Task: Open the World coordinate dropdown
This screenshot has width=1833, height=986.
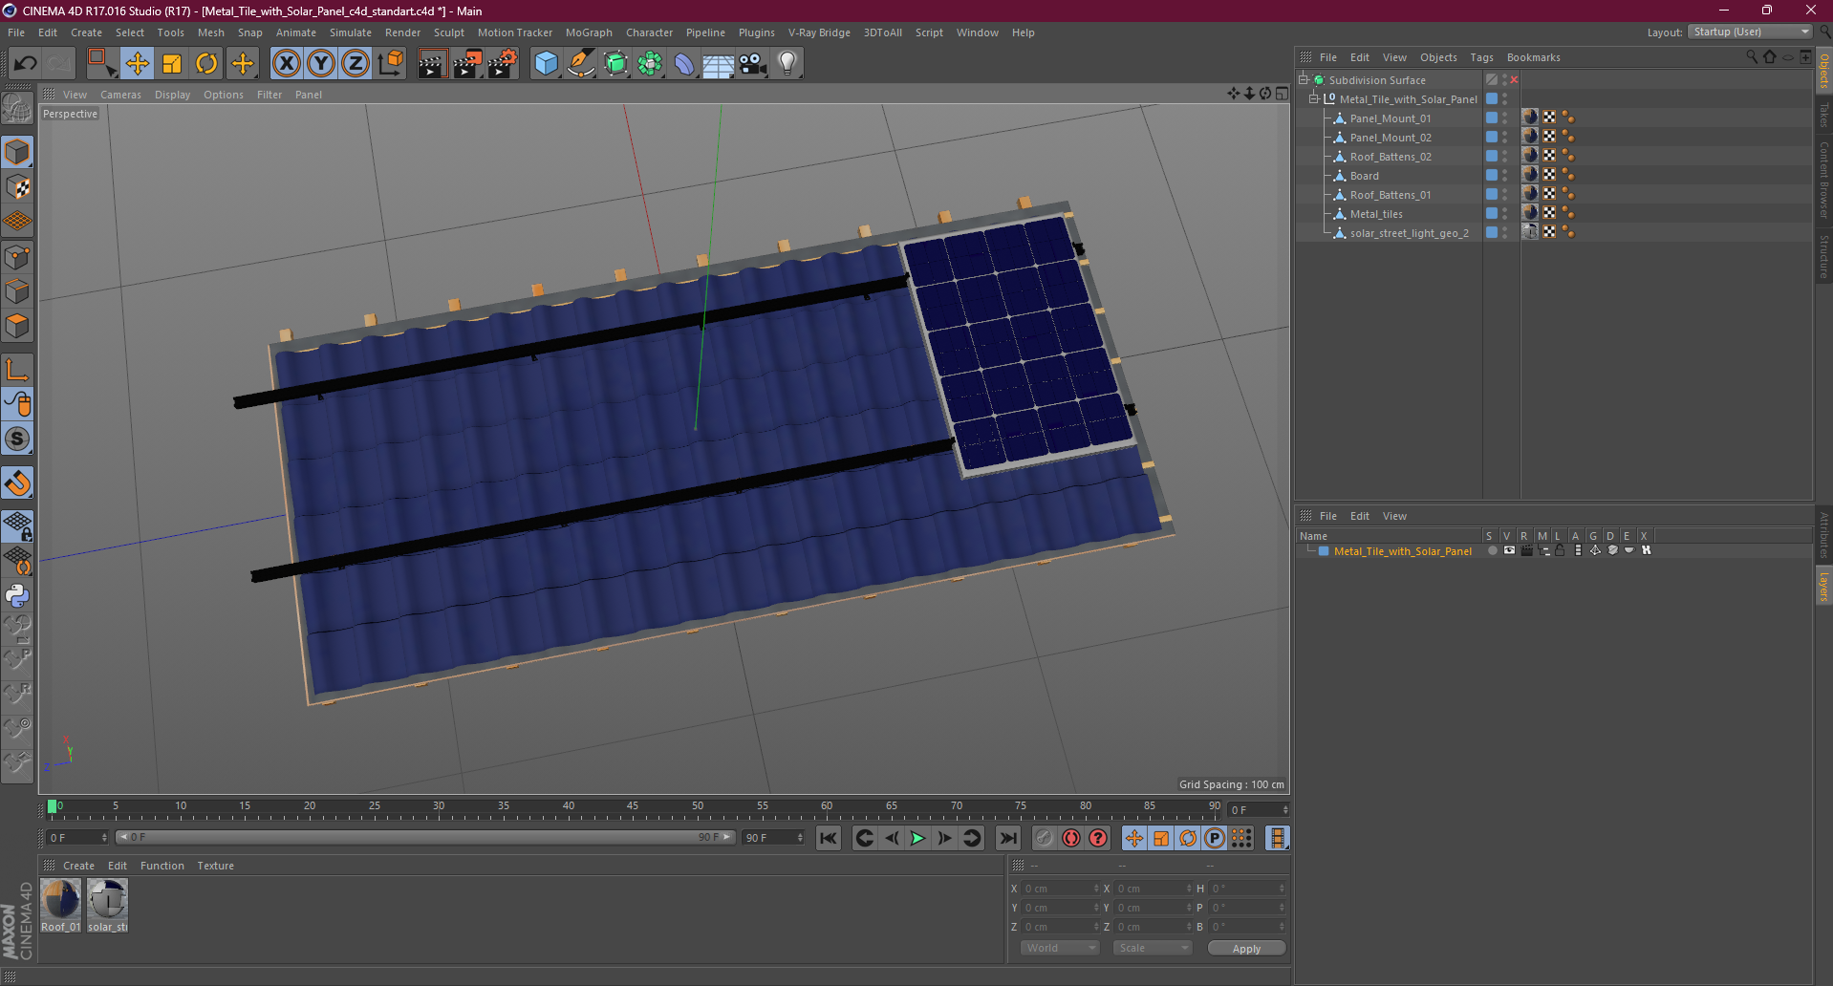Action: pyautogui.click(x=1060, y=948)
